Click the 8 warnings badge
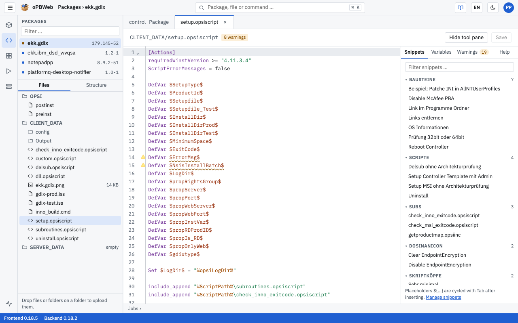 point(235,37)
